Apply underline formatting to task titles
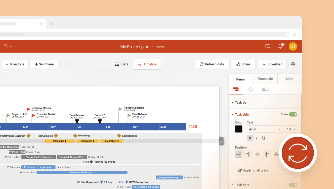 click(264, 138)
